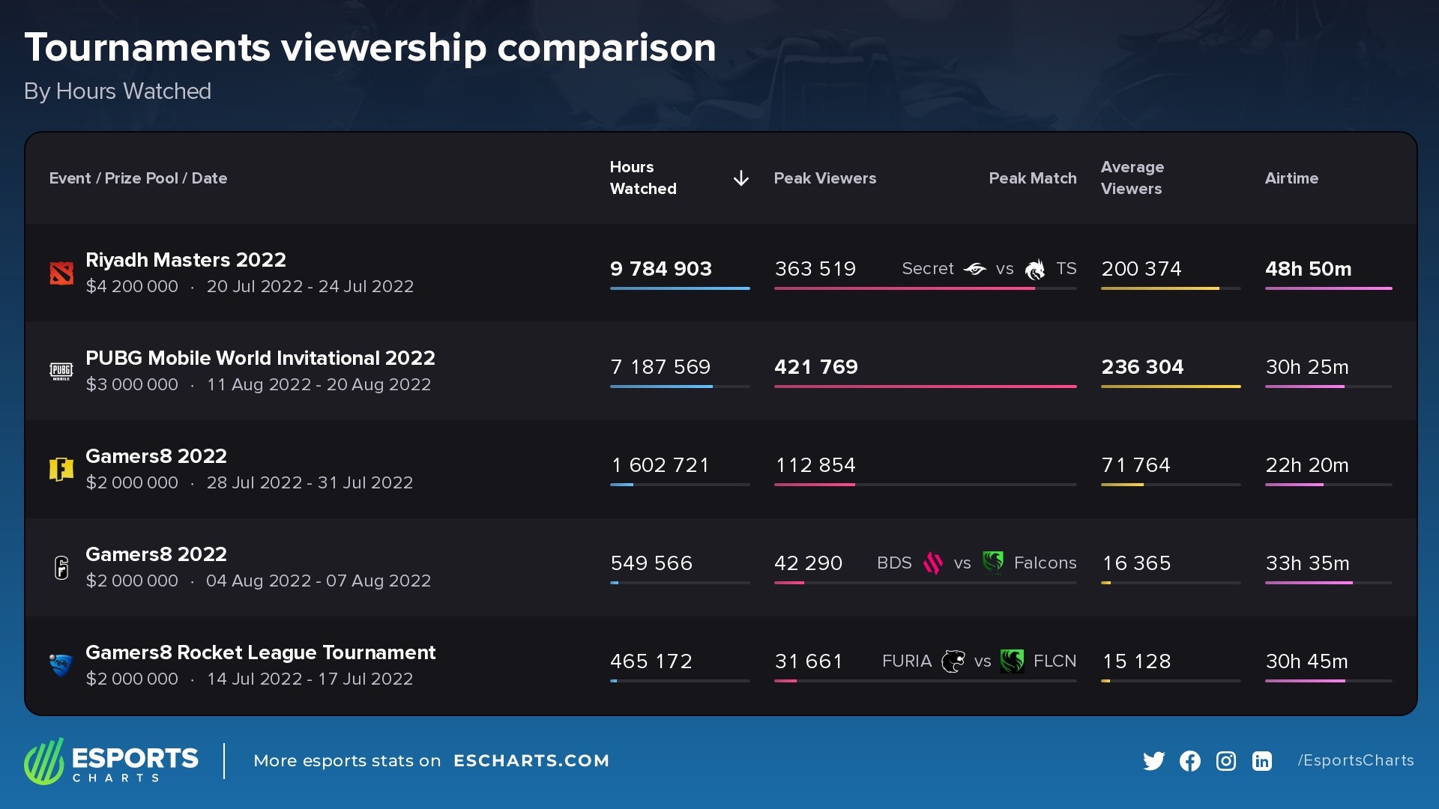Open PUBG Mobile World Invitational 2022 event
This screenshot has width=1439, height=809.
260,358
